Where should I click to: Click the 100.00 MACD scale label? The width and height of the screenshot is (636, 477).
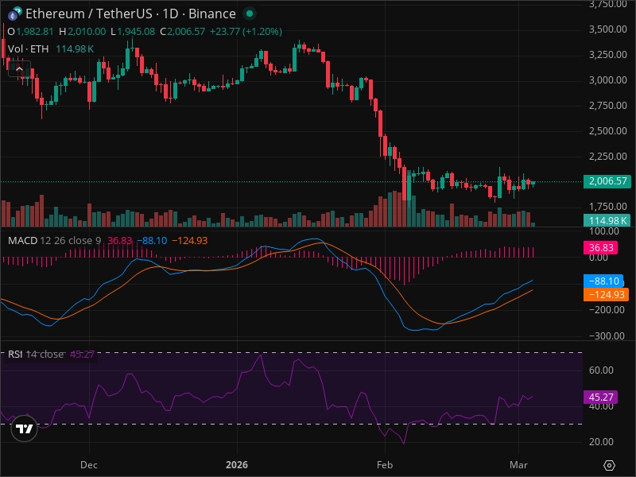click(x=604, y=231)
